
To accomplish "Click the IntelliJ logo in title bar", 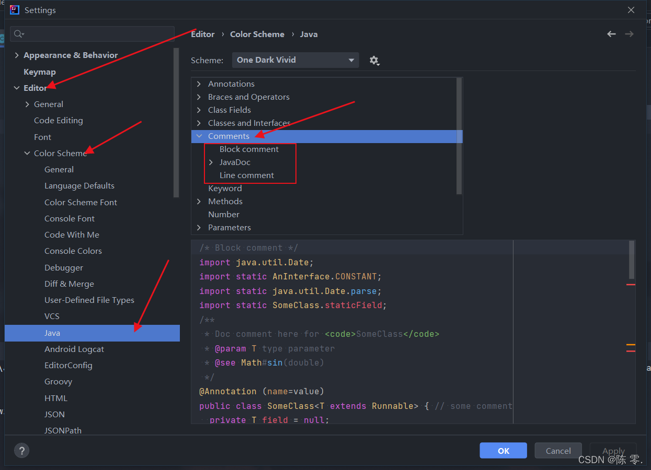I will pos(15,10).
